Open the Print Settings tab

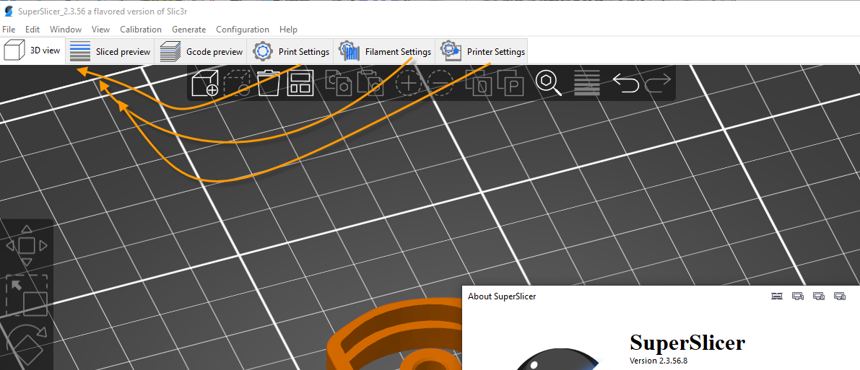point(291,51)
